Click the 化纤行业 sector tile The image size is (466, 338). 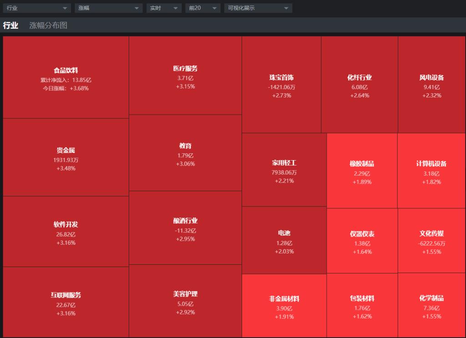pyautogui.click(x=360, y=85)
